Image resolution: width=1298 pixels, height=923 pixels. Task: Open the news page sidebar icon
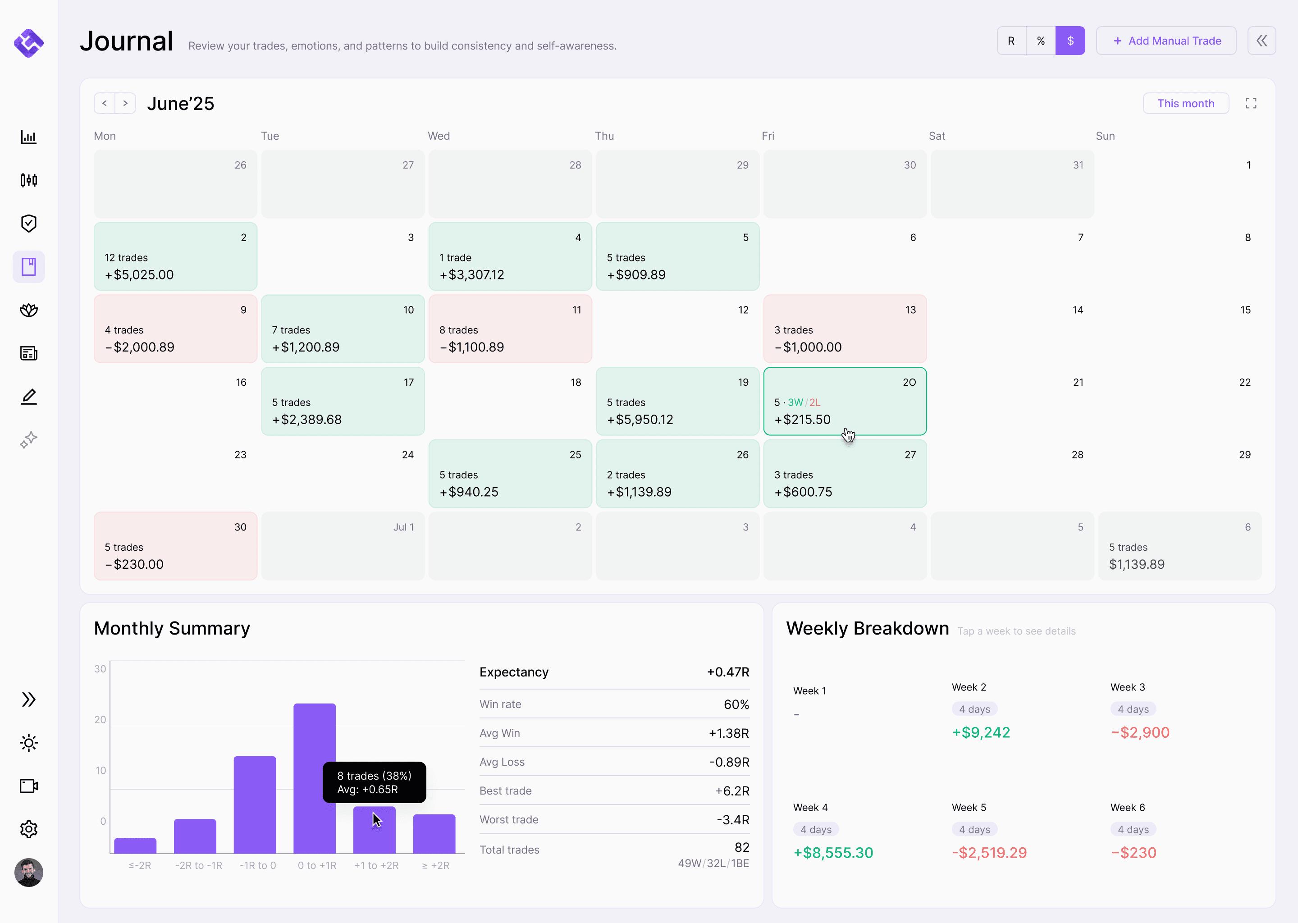tap(28, 353)
